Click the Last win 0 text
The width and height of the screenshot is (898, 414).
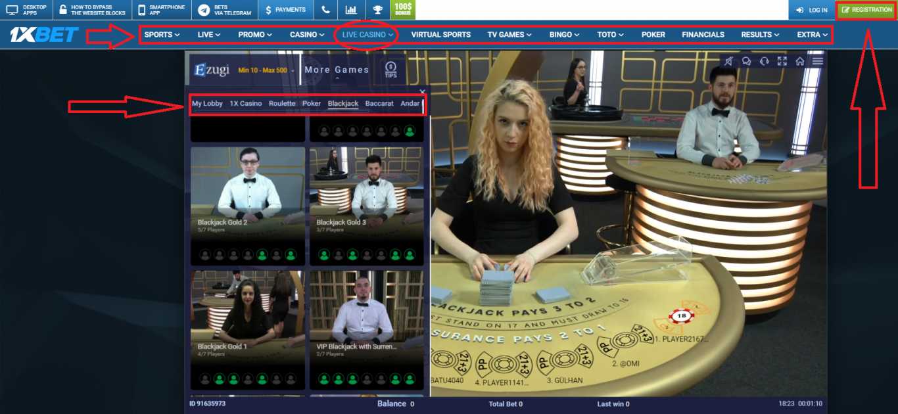[613, 404]
